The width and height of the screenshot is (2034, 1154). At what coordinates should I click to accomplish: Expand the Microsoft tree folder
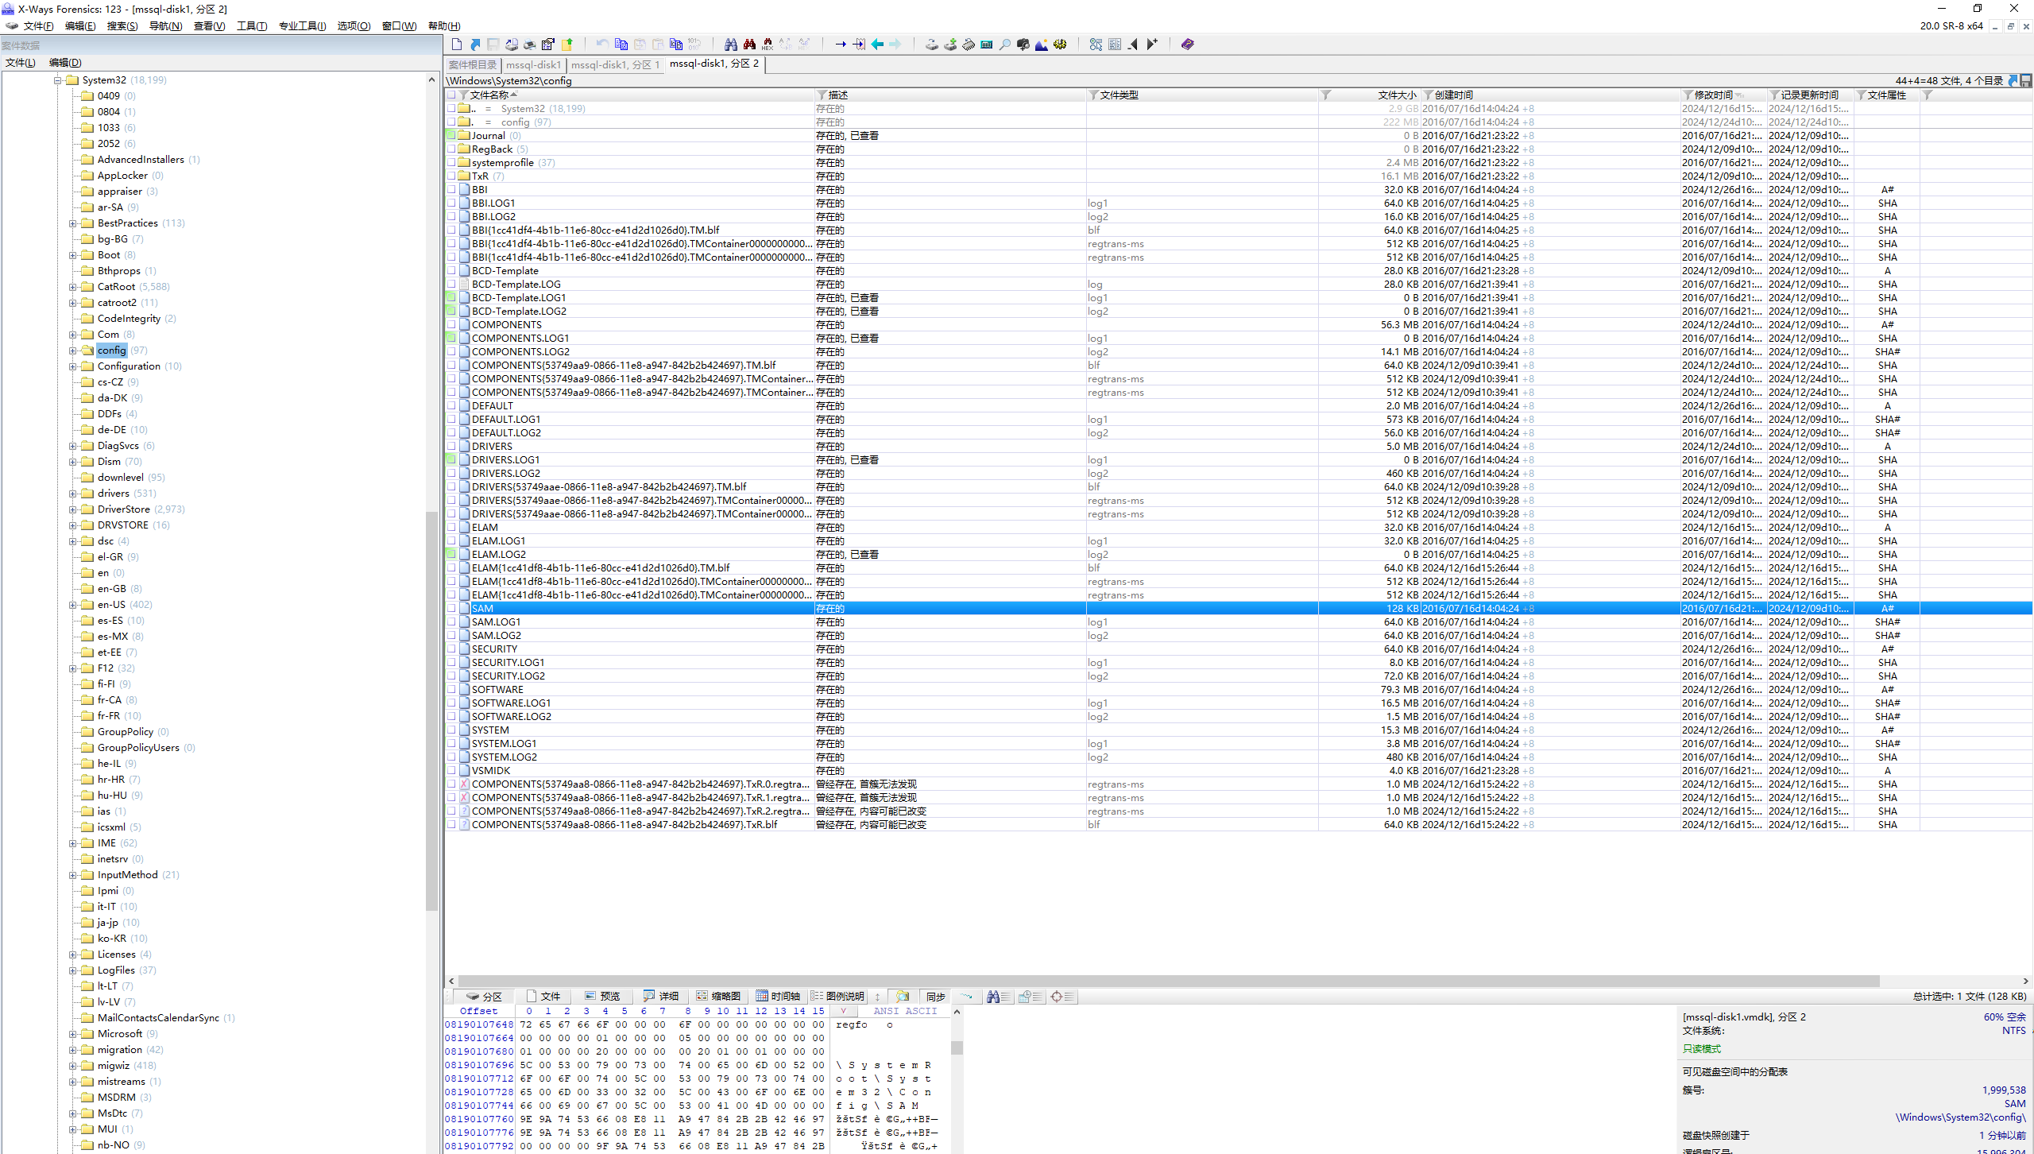[73, 1034]
